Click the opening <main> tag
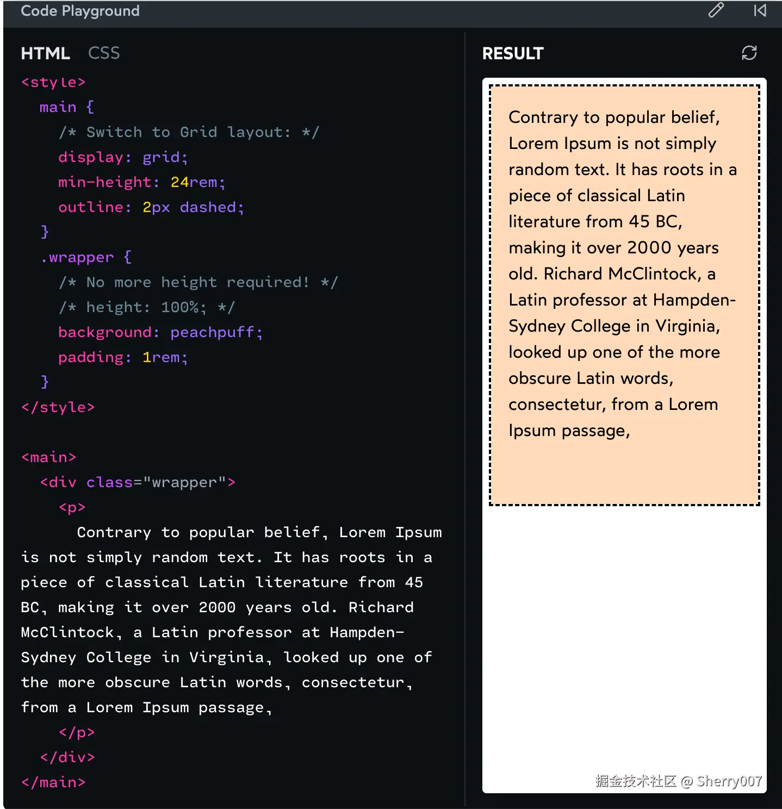 point(48,457)
